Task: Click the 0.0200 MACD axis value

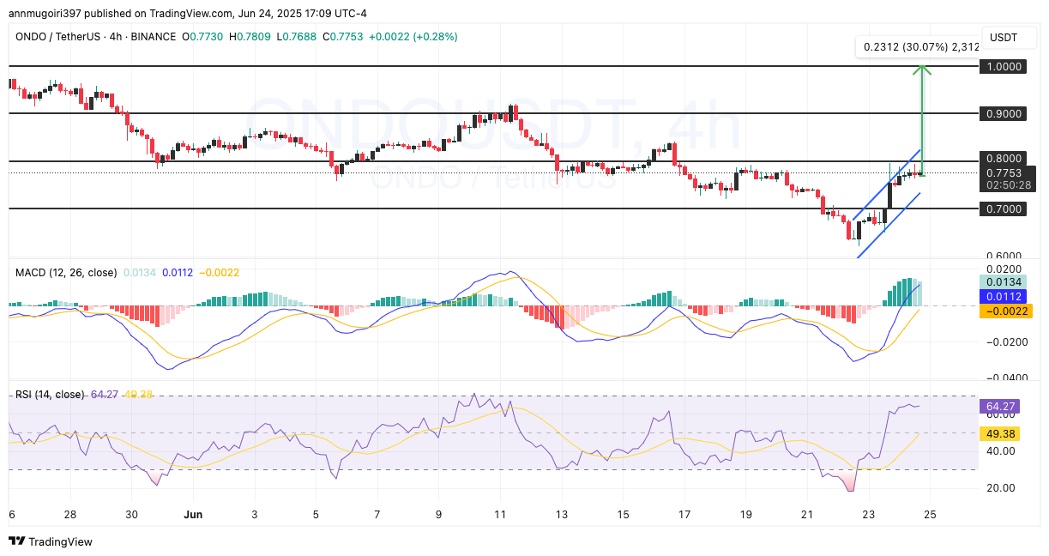Action: pos(1003,269)
